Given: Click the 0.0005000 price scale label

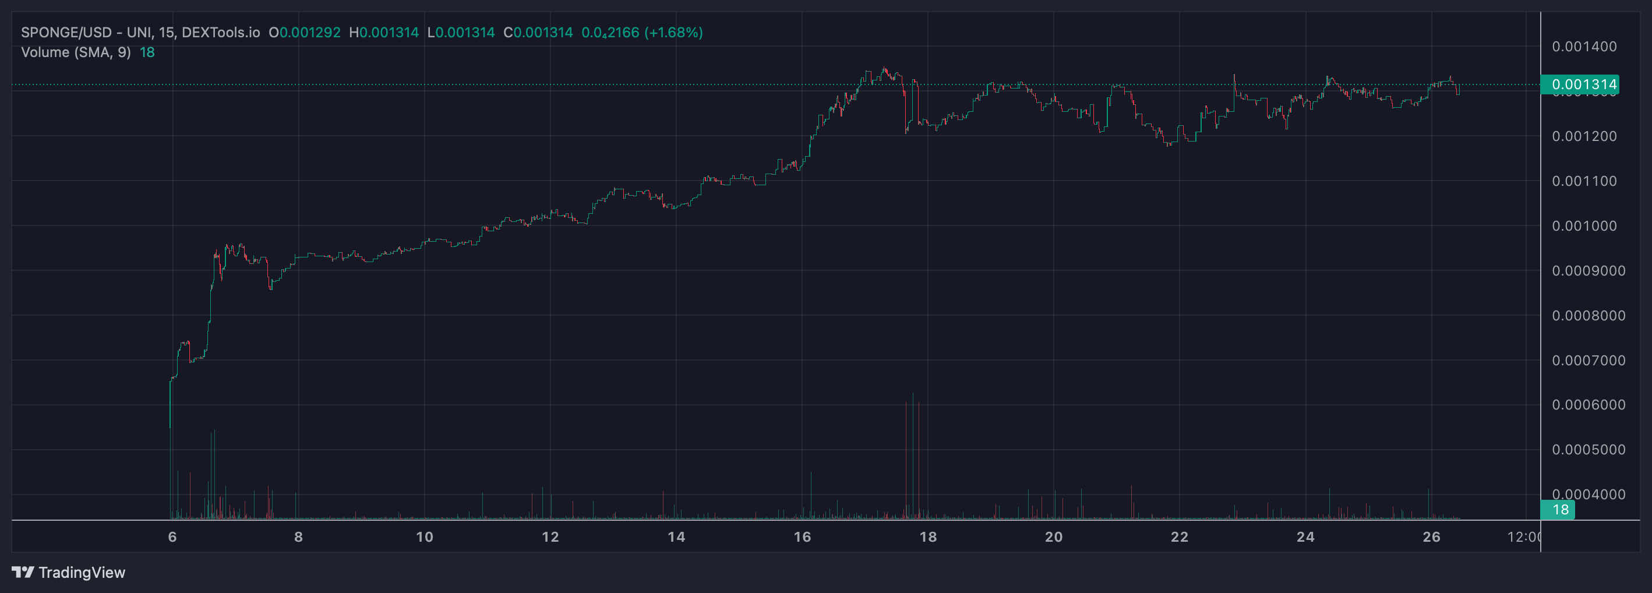Looking at the screenshot, I should tap(1588, 449).
